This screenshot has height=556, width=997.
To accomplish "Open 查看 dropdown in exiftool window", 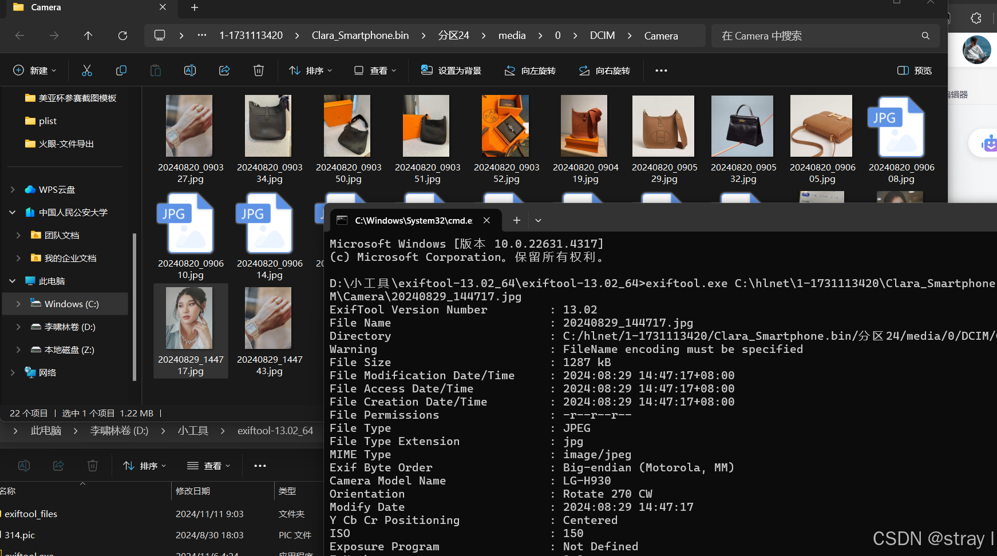I will tap(209, 466).
